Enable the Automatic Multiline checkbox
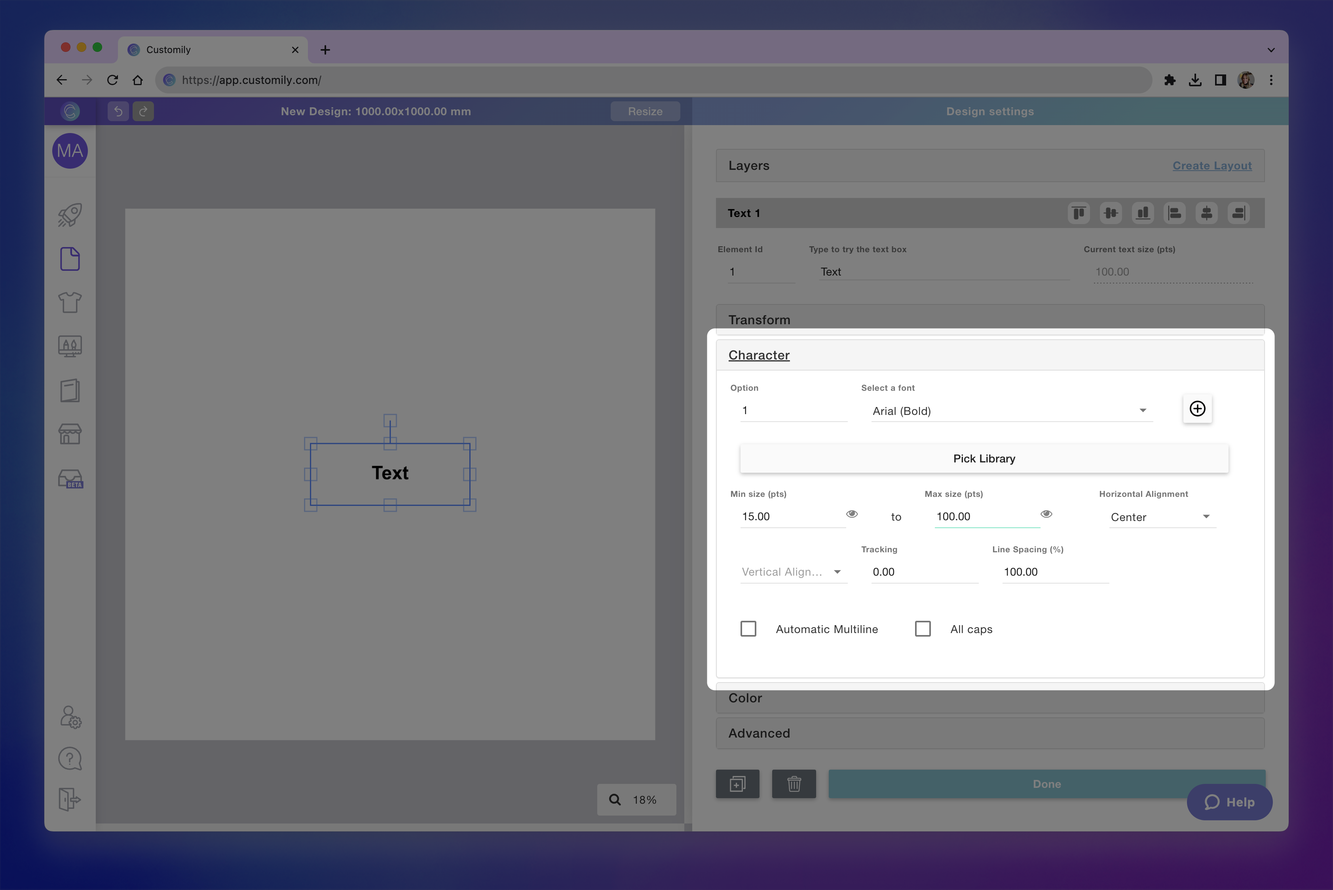The width and height of the screenshot is (1333, 890). [748, 629]
